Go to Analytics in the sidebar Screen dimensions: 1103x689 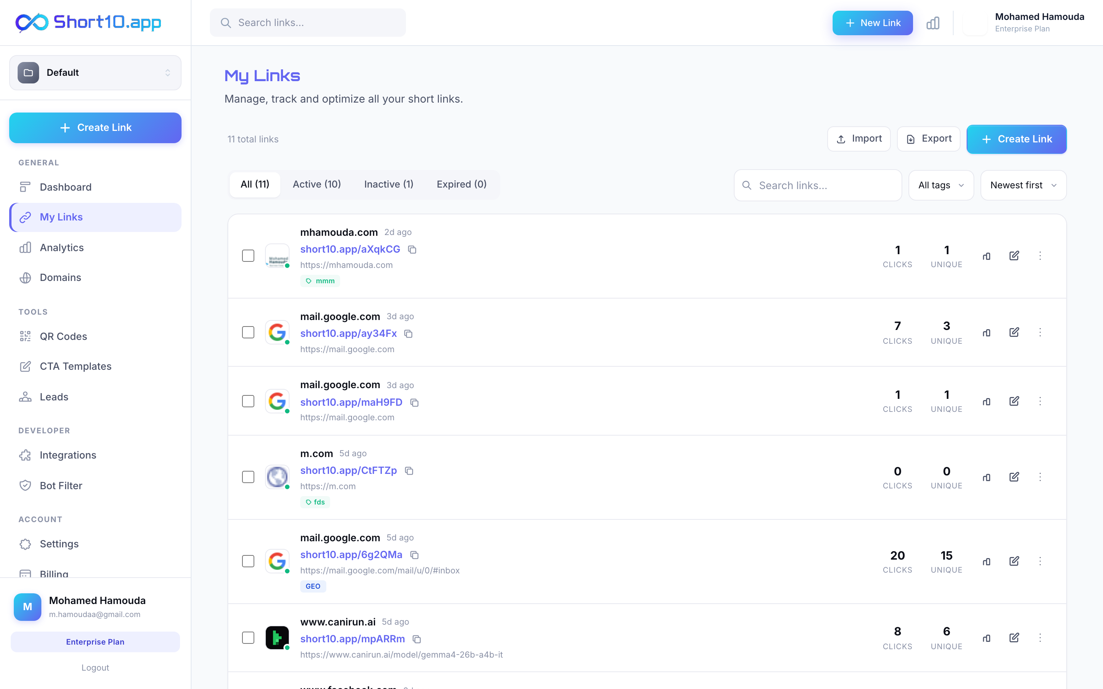tap(95, 247)
